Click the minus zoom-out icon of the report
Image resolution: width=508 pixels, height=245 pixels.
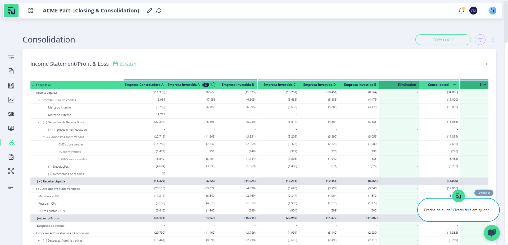tap(479, 64)
